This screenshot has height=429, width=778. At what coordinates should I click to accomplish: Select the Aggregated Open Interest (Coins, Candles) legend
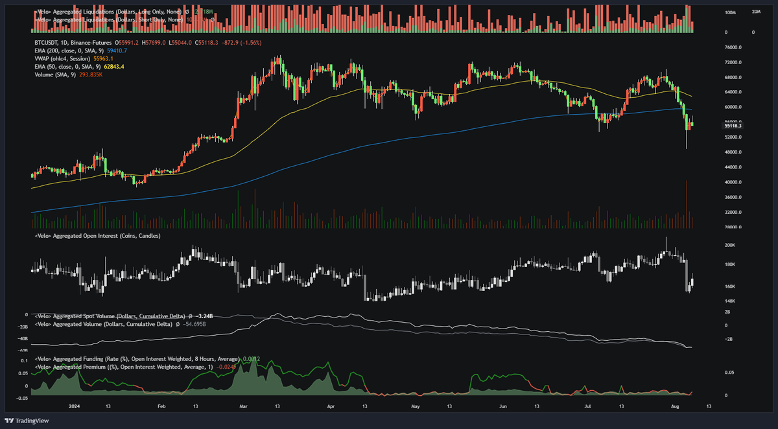tap(97, 236)
